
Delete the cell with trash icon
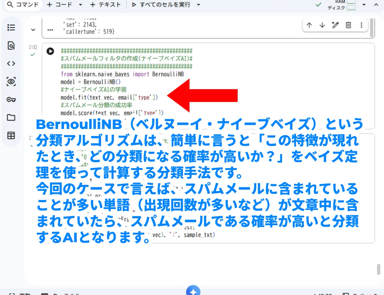(348, 25)
